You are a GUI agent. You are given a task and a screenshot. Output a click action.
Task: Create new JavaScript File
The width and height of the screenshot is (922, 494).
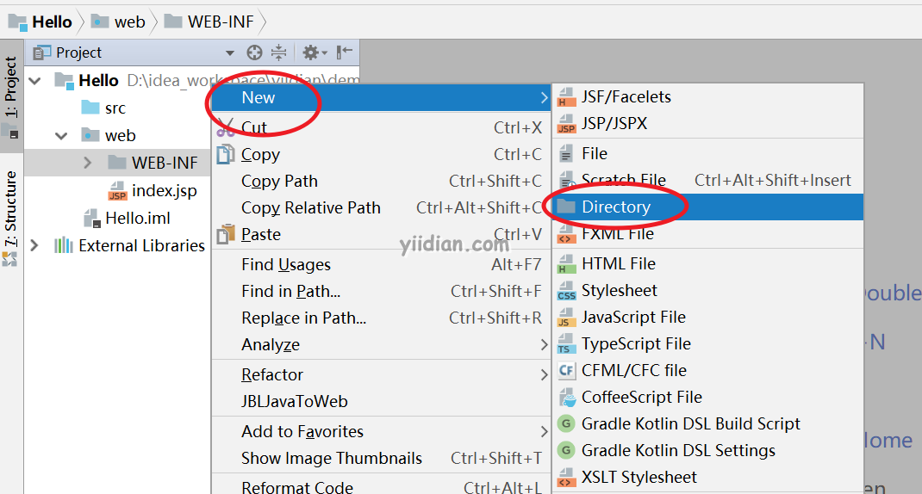(708, 318)
